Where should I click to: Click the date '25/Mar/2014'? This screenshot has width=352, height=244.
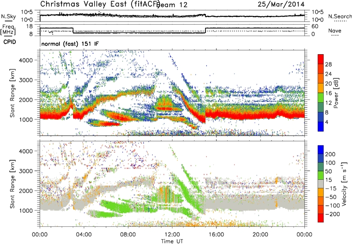(x=281, y=4)
